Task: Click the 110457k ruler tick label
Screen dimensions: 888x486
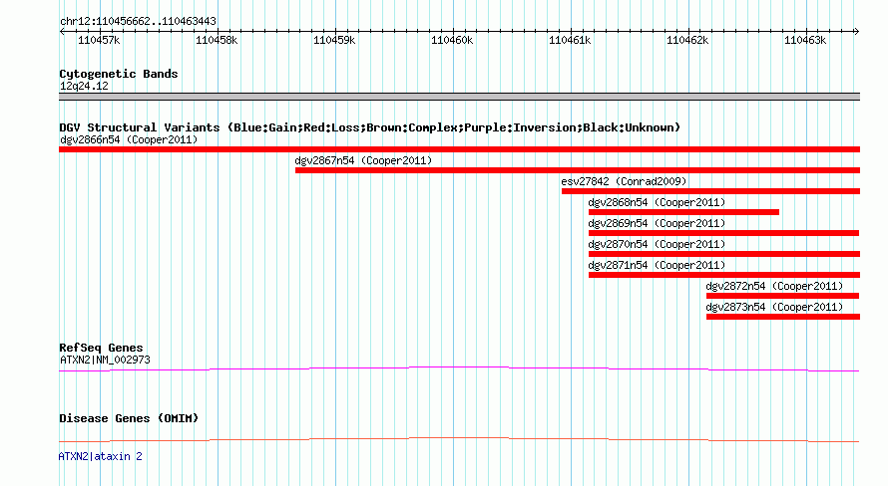Action: pyautogui.click(x=99, y=40)
